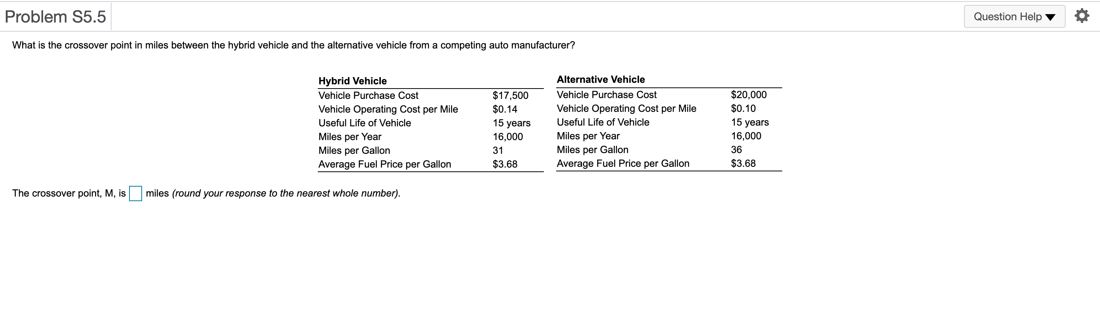The image size is (1100, 329).
Task: Click the Hybrid Vehicle table header
Action: pyautogui.click(x=353, y=81)
